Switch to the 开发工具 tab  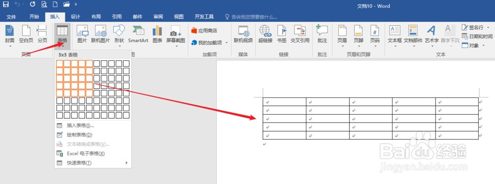204,17
